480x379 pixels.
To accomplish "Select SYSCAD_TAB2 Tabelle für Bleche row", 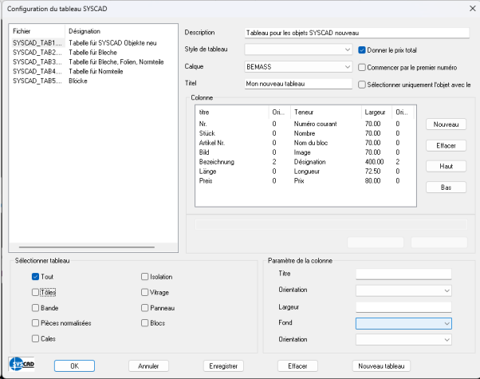I will [x=93, y=53].
